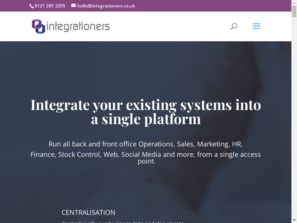Click the envelope icon in top bar
297x223 pixels.
pos(74,6)
